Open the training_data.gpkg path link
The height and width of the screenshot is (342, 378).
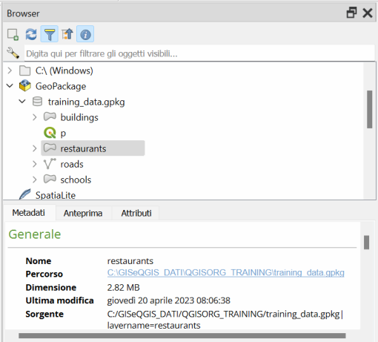(x=226, y=272)
